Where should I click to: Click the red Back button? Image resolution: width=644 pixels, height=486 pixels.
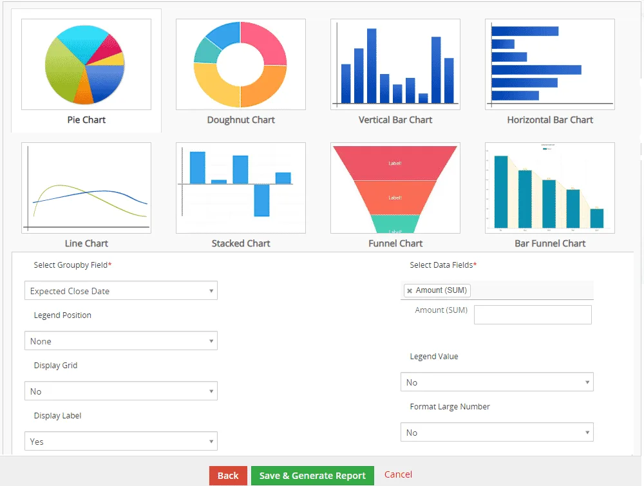(x=228, y=476)
